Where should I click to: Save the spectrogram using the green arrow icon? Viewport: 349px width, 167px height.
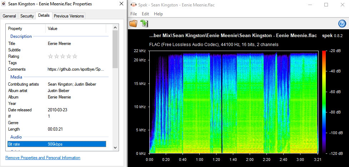[144, 23]
